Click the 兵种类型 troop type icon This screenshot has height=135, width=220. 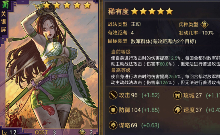click(x=204, y=25)
